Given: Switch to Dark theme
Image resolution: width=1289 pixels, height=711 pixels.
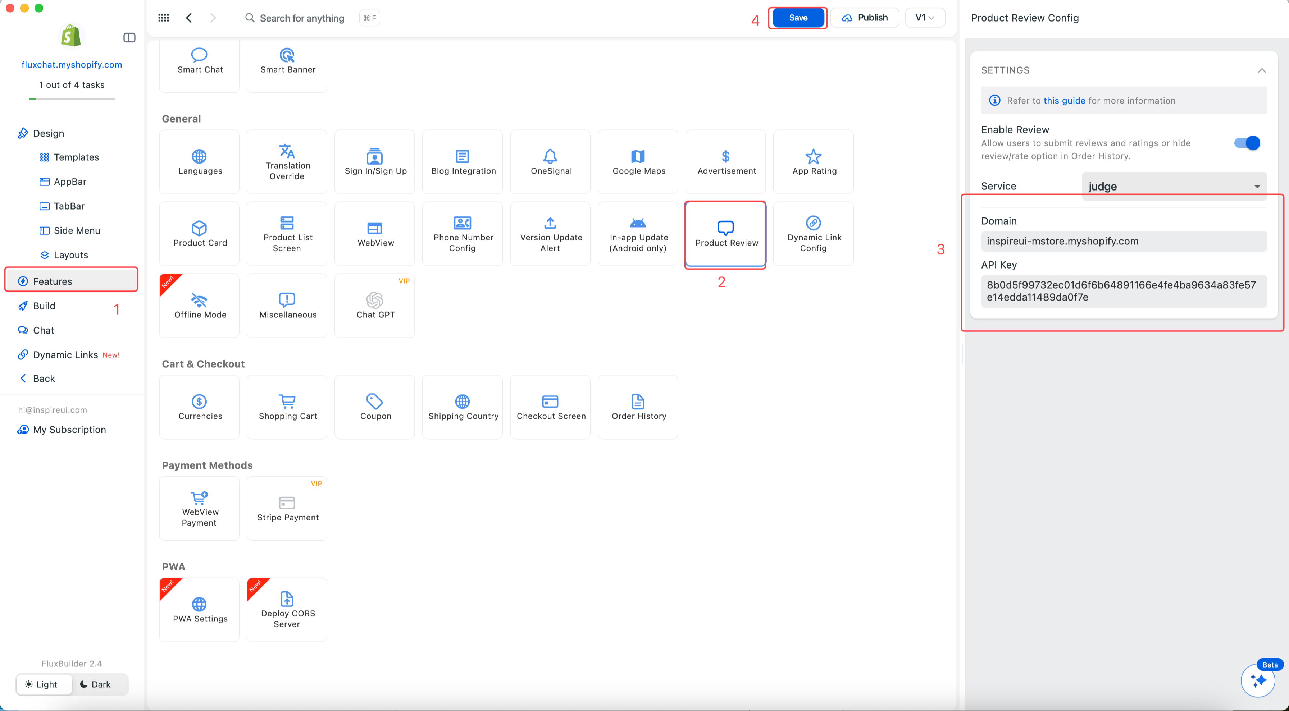Looking at the screenshot, I should 95,684.
